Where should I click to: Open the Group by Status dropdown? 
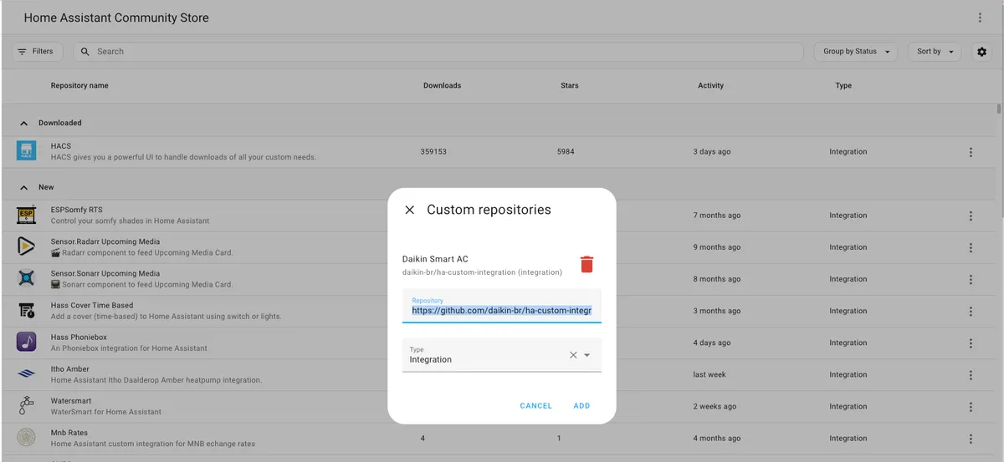pyautogui.click(x=856, y=52)
